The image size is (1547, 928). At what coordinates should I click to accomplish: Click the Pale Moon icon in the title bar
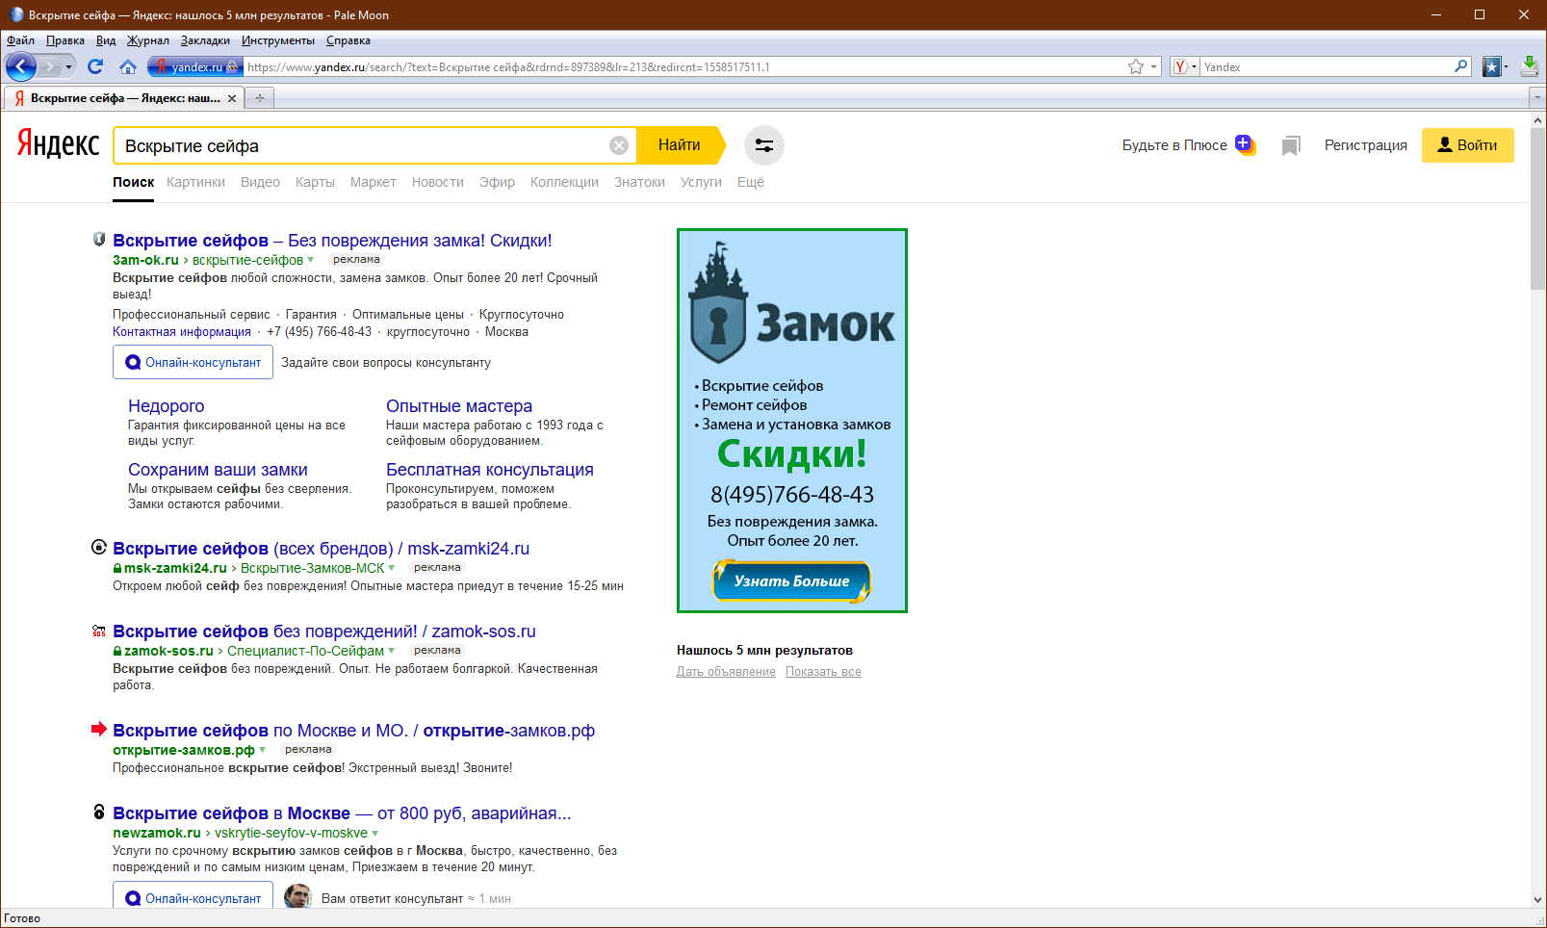16,14
